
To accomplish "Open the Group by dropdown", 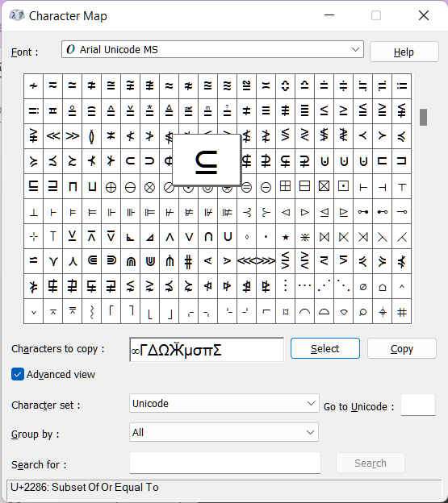I will [224, 432].
